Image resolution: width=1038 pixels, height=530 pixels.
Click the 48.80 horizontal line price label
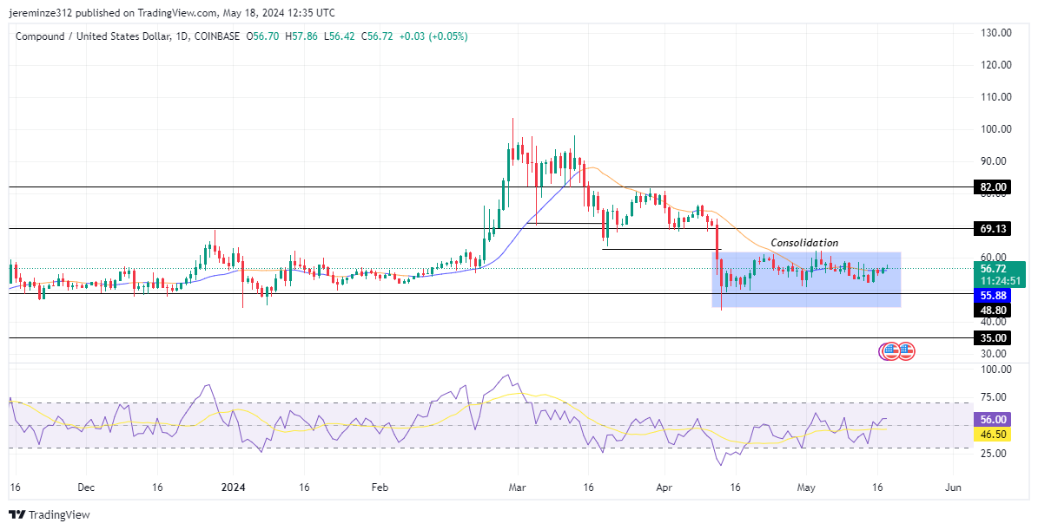click(994, 310)
